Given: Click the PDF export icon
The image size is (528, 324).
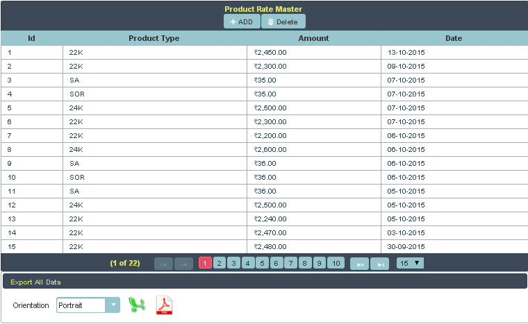Looking at the screenshot, I should click(164, 305).
